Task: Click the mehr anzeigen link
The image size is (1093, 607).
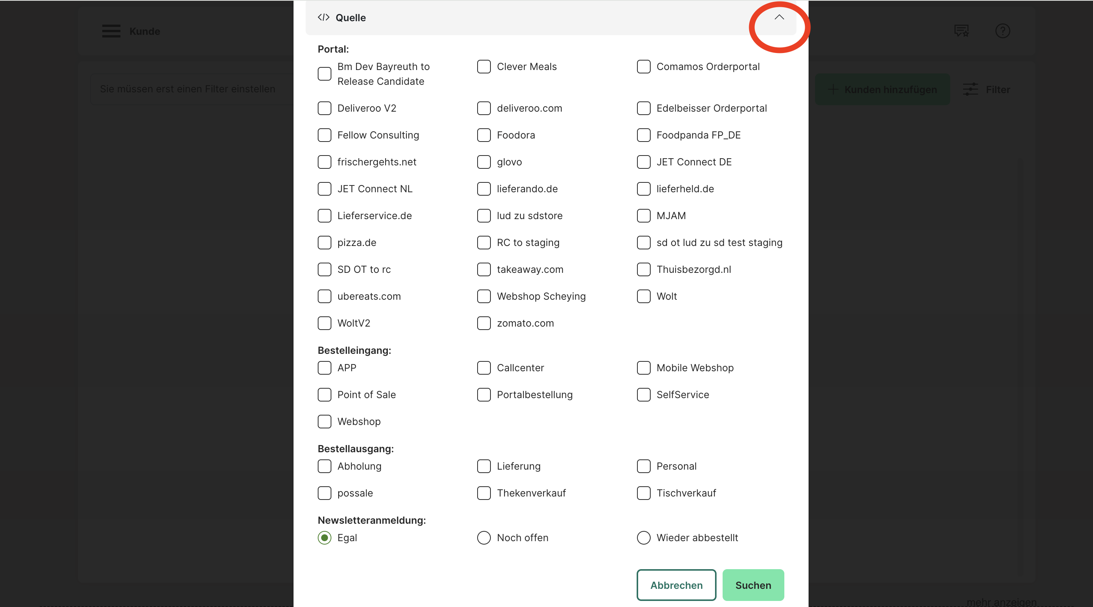Action: [x=1001, y=602]
